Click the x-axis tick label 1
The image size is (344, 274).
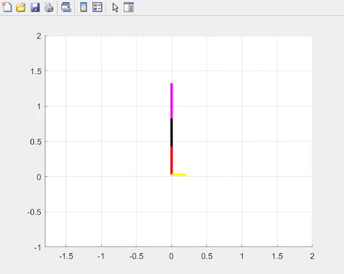pos(242,256)
